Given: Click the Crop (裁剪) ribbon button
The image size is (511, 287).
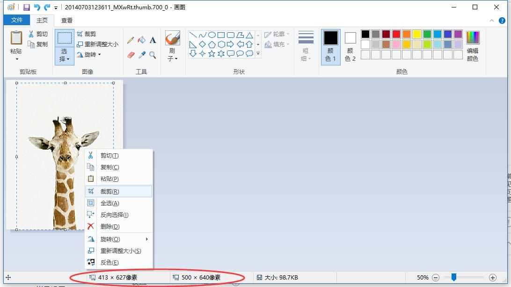Looking at the screenshot, I should pyautogui.click(x=87, y=34).
